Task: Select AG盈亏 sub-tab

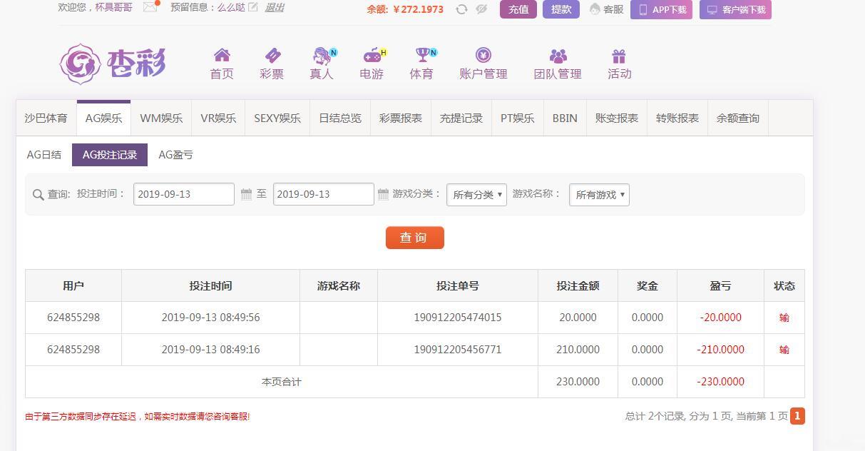Action: (175, 155)
